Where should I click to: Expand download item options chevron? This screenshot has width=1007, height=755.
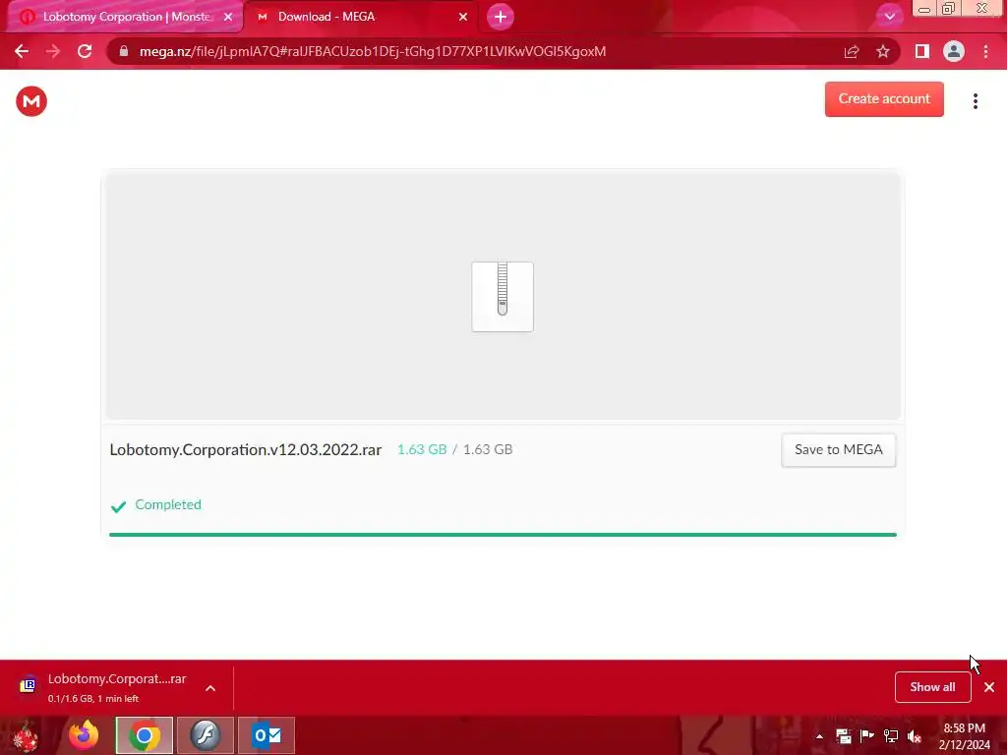point(210,687)
